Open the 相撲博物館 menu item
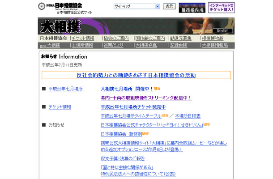Image resolution: width=273 pixels, height=179 pixels. (213, 38)
